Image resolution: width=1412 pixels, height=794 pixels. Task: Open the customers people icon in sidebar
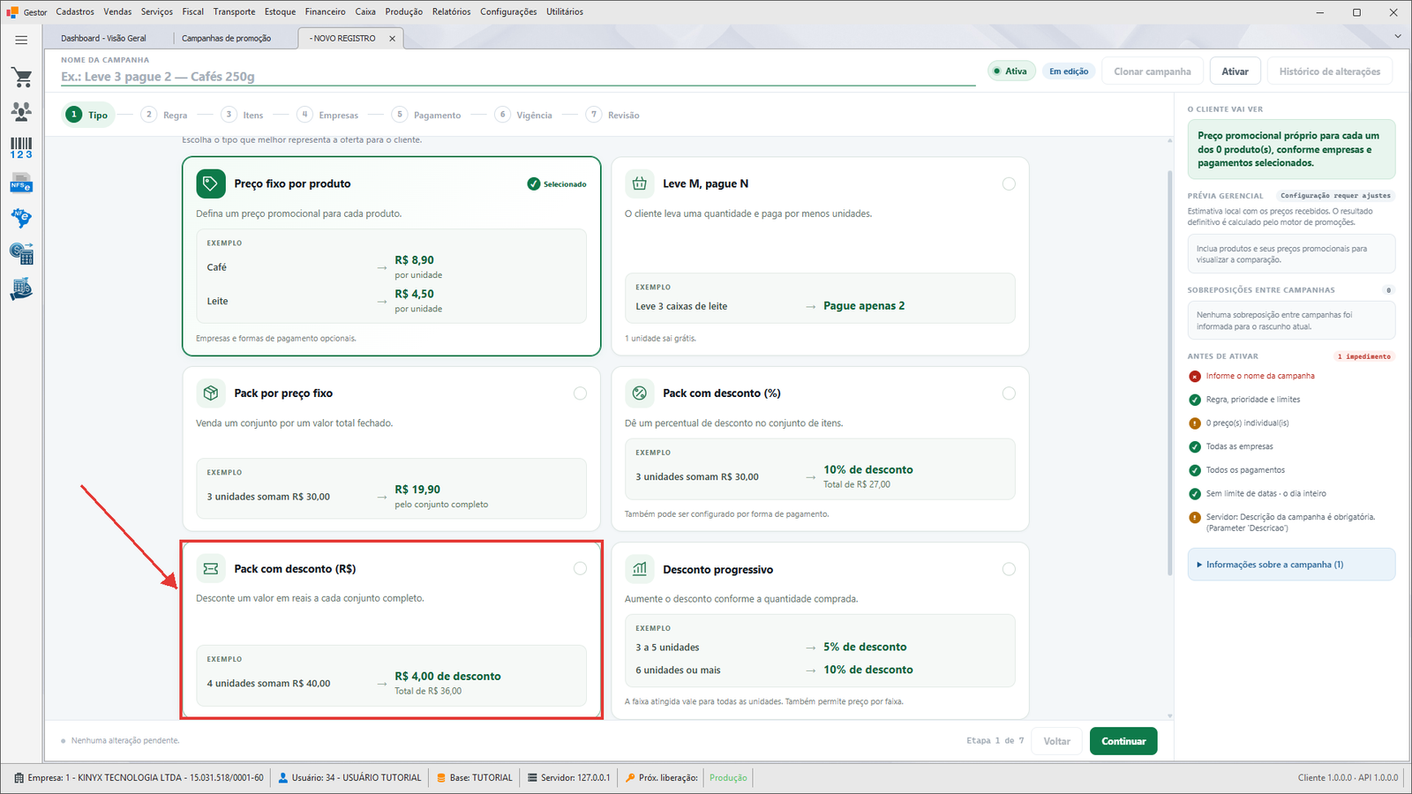(21, 112)
